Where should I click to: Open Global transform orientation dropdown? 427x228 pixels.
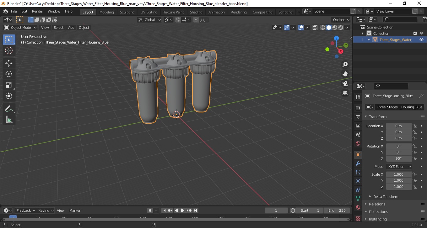tap(149, 20)
